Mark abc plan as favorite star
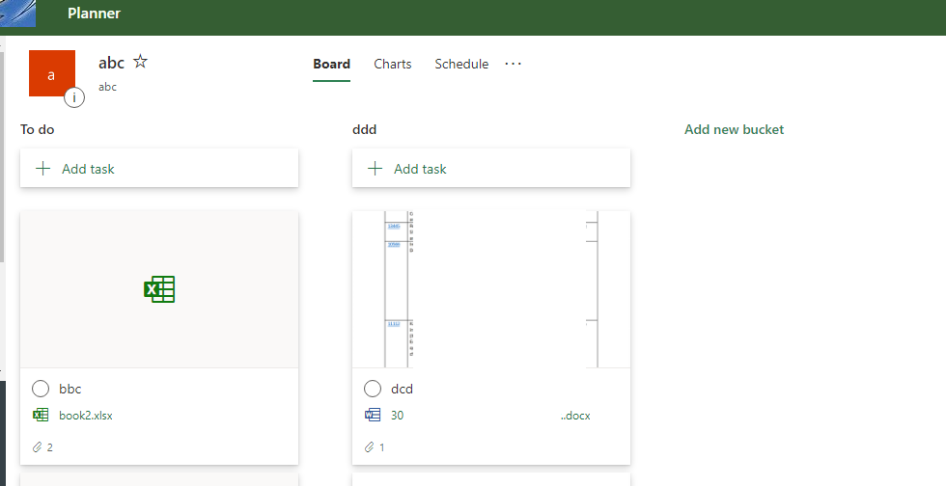 tap(140, 62)
